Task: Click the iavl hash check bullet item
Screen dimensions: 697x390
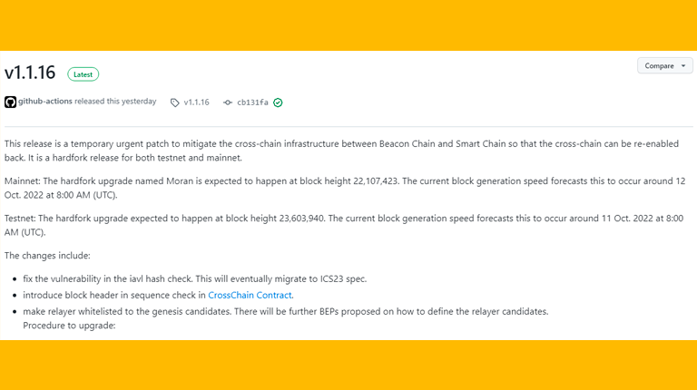Action: (x=195, y=279)
